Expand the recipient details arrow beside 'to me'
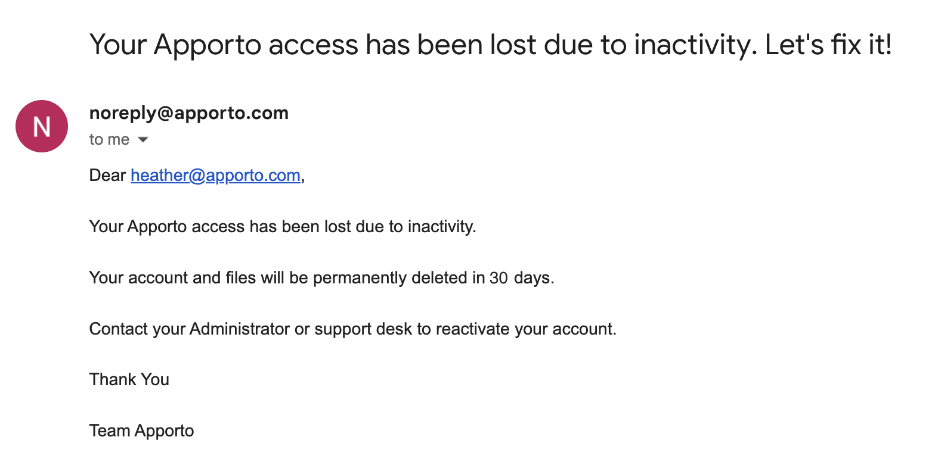The width and height of the screenshot is (941, 462). click(x=143, y=140)
